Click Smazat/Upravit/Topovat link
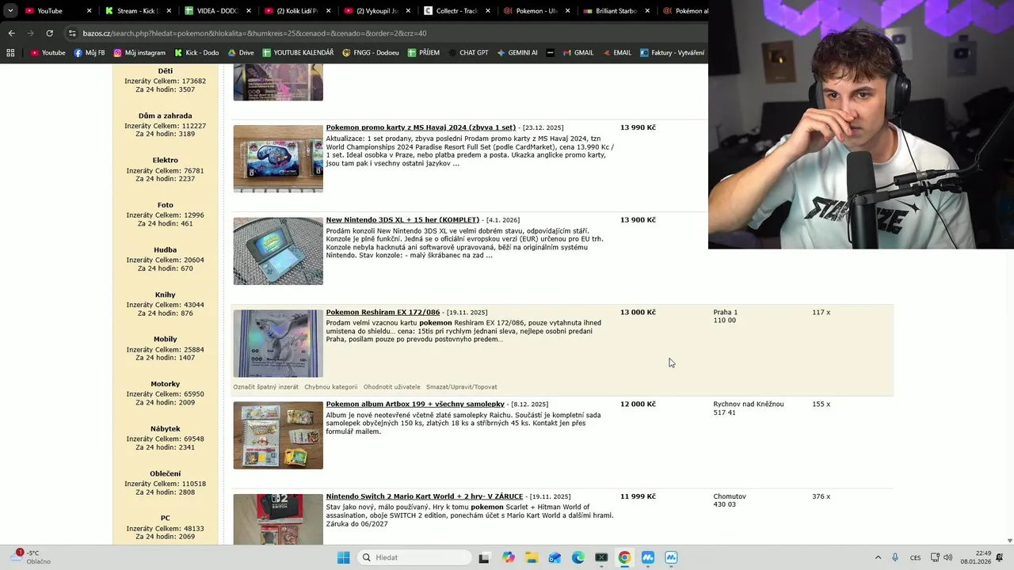This screenshot has height=570, width=1014. [462, 387]
